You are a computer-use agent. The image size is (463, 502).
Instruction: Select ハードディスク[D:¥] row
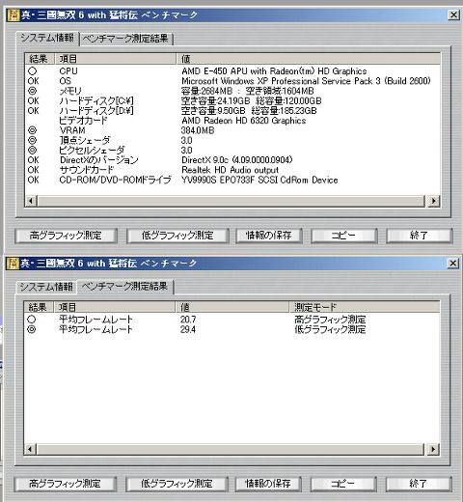pos(232,111)
